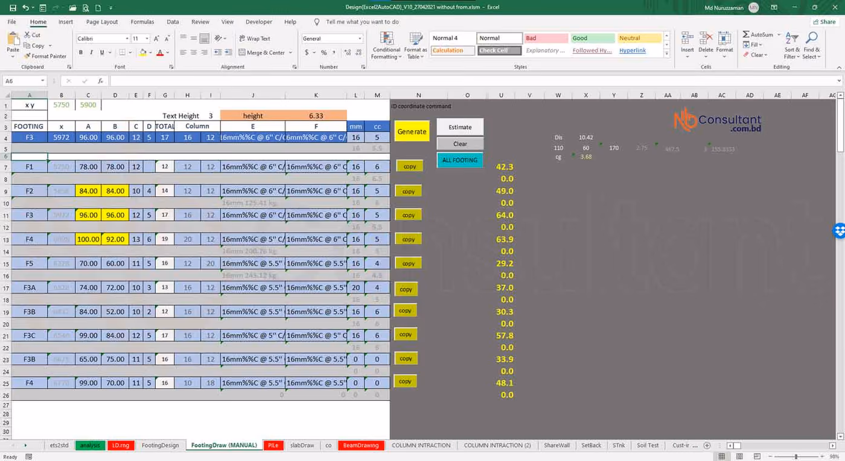Apply bold formatting with B icon
The height and width of the screenshot is (461, 845).
[80, 52]
